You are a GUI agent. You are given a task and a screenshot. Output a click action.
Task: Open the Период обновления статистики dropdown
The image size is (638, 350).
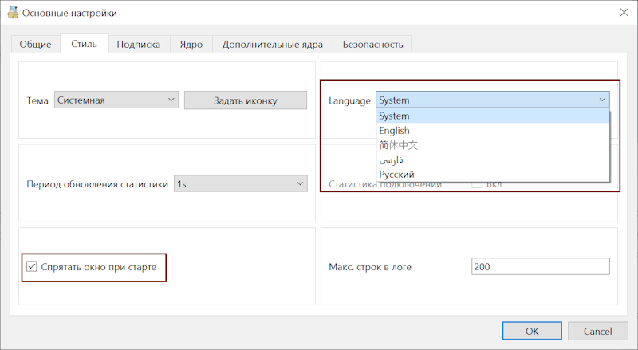click(240, 184)
